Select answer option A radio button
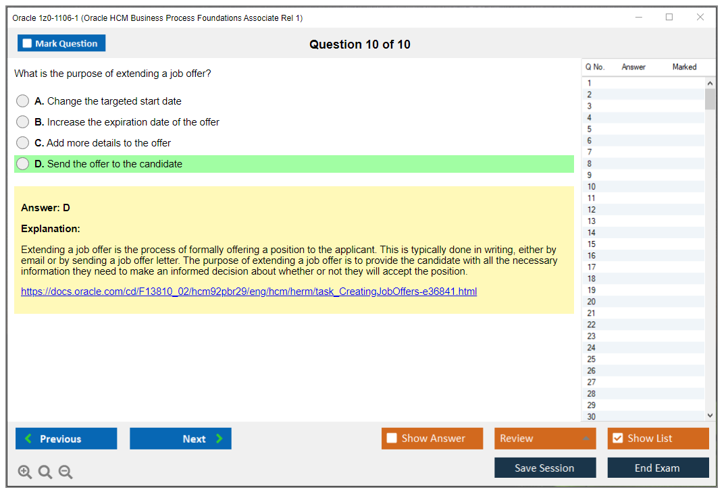The image size is (726, 496). coord(22,101)
